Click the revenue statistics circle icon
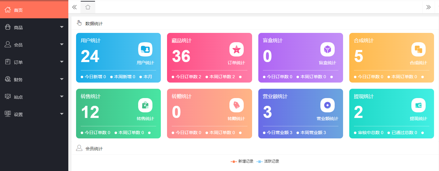The image size is (439, 171). [x=327, y=105]
